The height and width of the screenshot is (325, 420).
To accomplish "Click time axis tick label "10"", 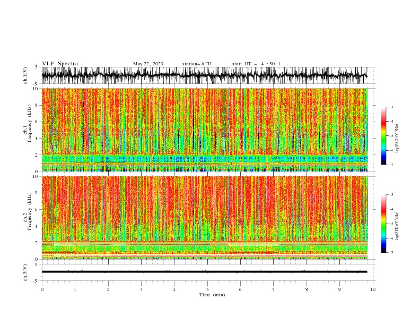I will click(x=373, y=289).
